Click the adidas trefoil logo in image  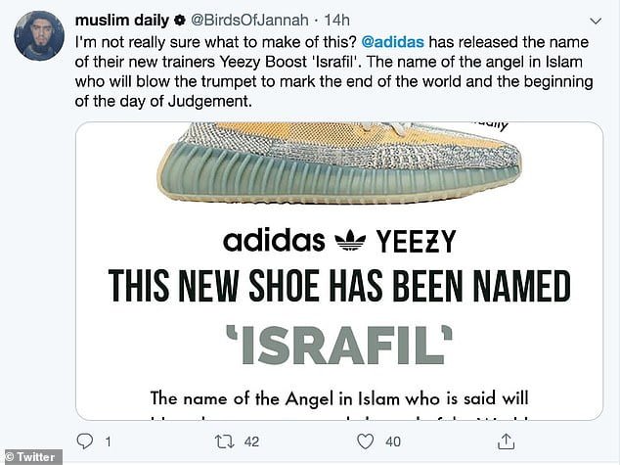pyautogui.click(x=350, y=240)
